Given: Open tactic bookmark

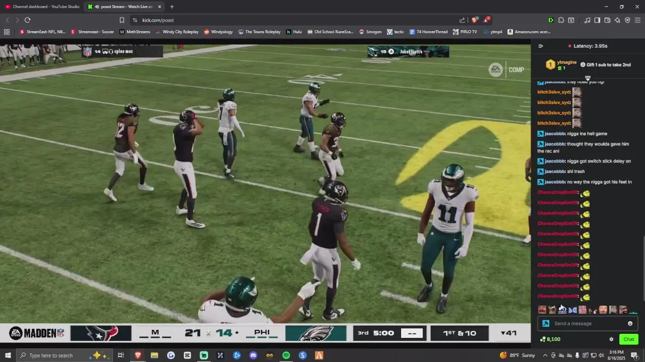Looking at the screenshot, I should pyautogui.click(x=396, y=32).
